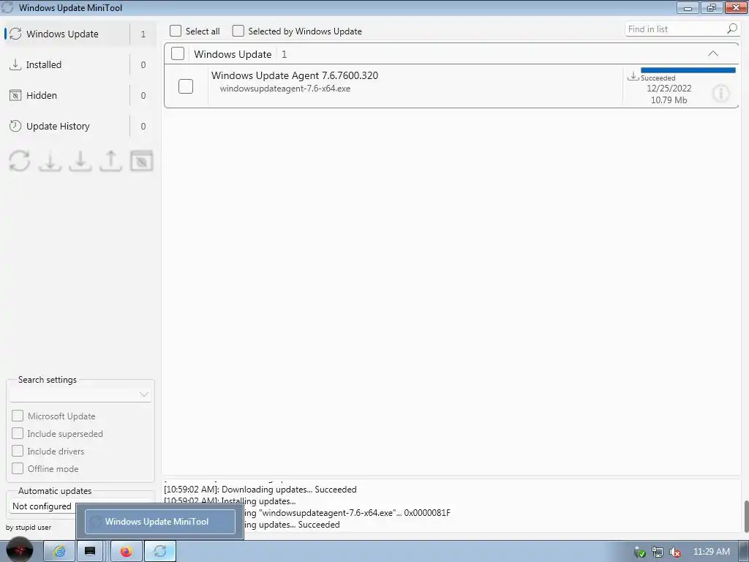Click the Check for updates refresh icon

pos(20,160)
